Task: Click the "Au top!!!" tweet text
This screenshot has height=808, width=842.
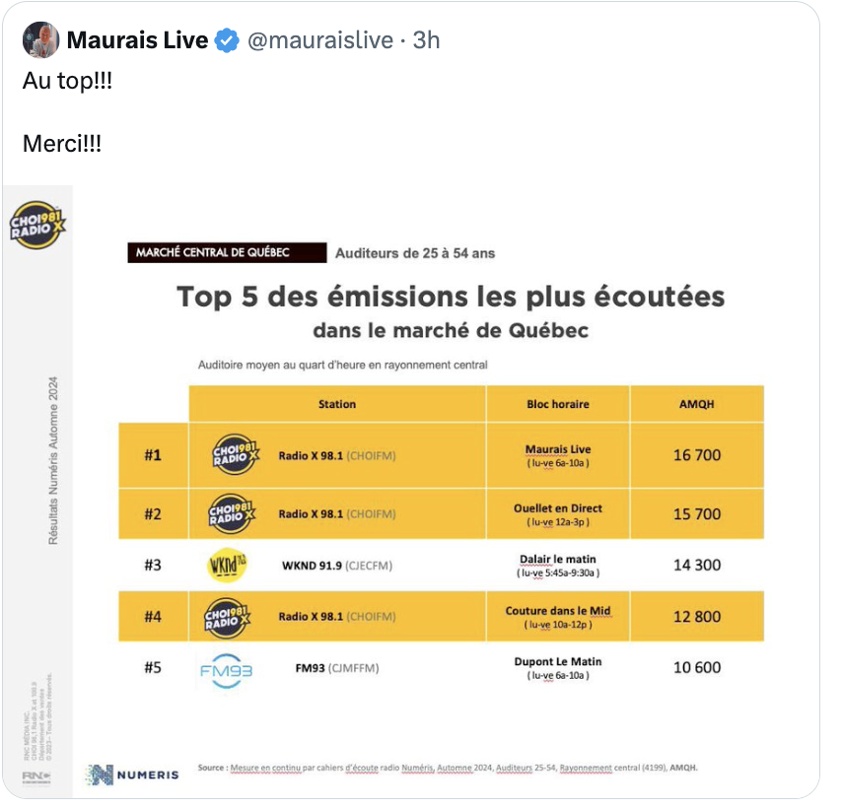Action: [67, 82]
